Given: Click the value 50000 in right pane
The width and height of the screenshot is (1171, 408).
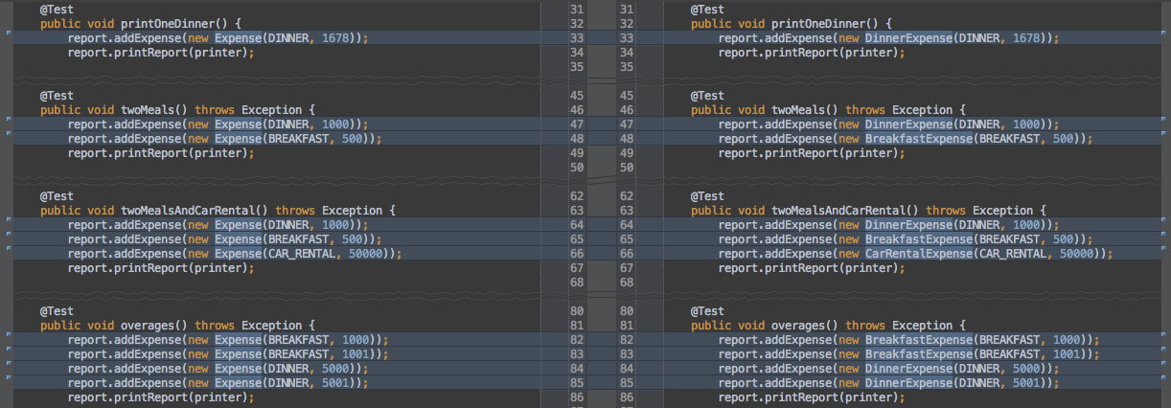Looking at the screenshot, I should [x=1077, y=253].
